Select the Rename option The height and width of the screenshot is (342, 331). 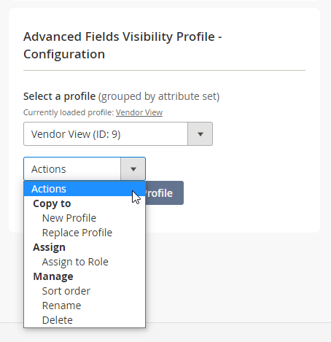[x=61, y=306]
